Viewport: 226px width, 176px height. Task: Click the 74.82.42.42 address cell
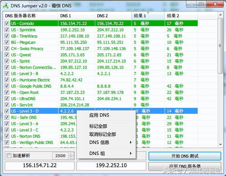pyautogui.click(x=71, y=80)
